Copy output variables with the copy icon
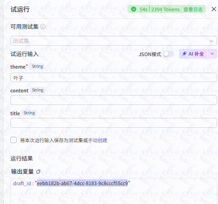The image size is (218, 204). pyautogui.click(x=38, y=171)
